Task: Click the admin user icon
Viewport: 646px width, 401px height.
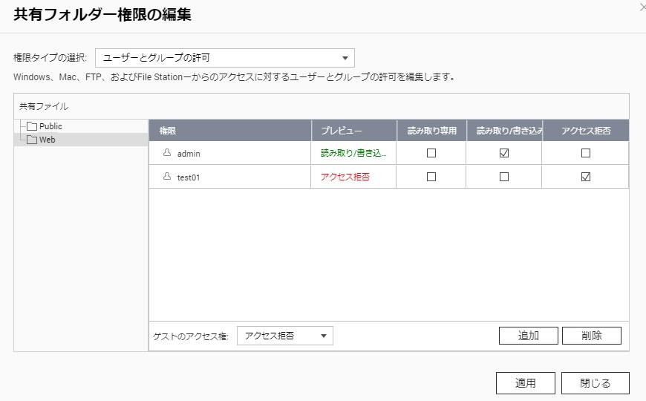Action: click(167, 153)
